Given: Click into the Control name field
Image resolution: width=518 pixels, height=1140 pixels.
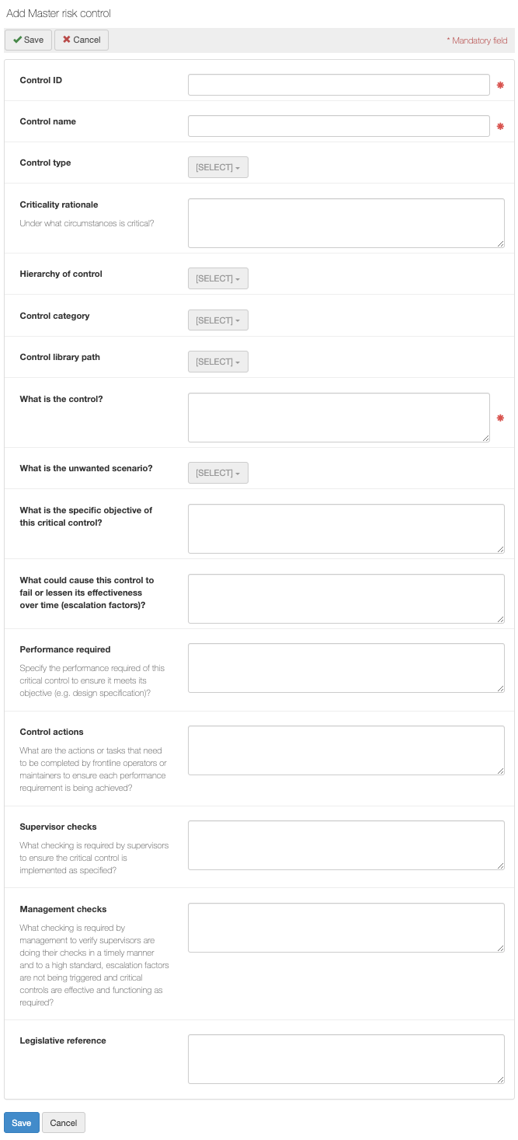Looking at the screenshot, I should click(339, 126).
